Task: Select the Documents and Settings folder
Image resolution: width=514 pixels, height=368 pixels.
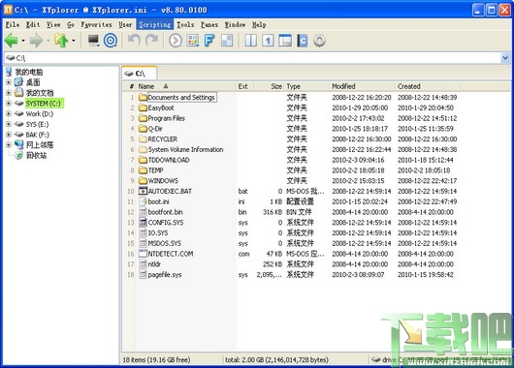Action: click(x=181, y=97)
